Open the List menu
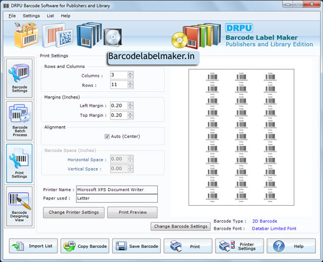323x262 pixels. pyautogui.click(x=51, y=16)
